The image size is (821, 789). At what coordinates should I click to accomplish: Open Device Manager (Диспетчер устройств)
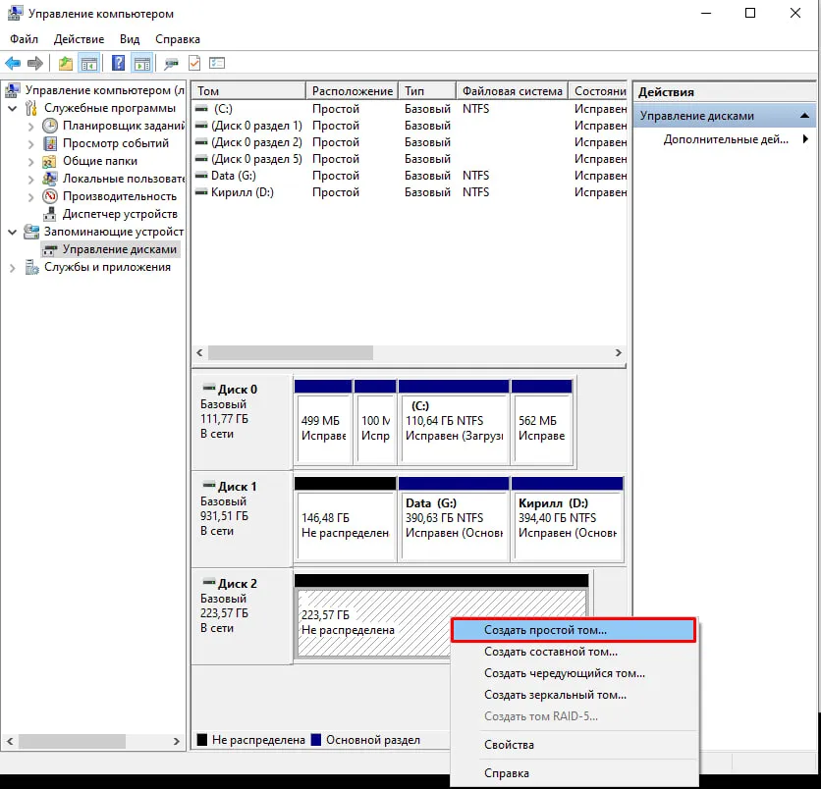click(120, 214)
